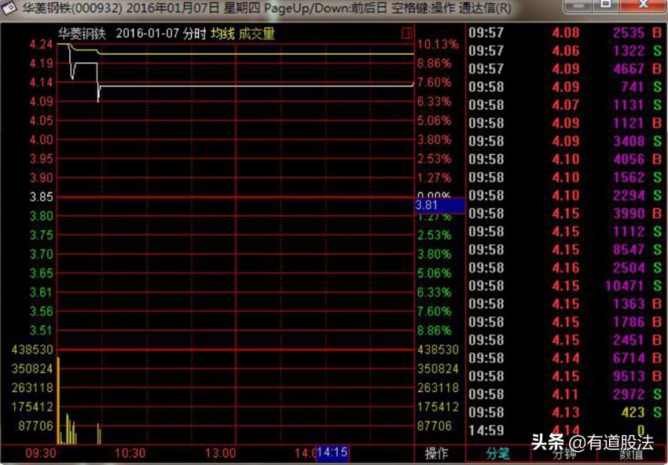Select the 09:57 trade at 4.09 volume 4667
The image size is (668, 465).
click(566, 68)
